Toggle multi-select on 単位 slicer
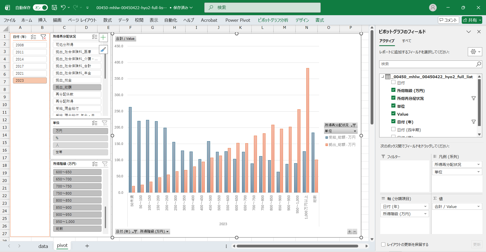This screenshot has height=252, width=486. pyautogui.click(x=94, y=123)
